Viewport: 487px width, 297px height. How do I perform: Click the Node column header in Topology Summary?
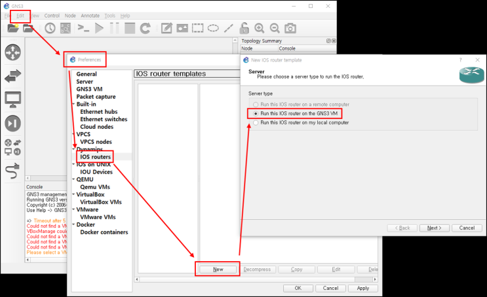(259, 48)
